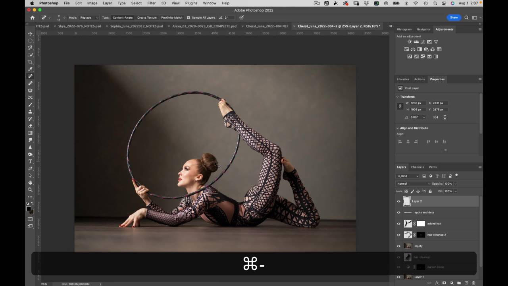The height and width of the screenshot is (286, 508).
Task: Open the Fill slider dropdown arrow
Action: coord(455,191)
